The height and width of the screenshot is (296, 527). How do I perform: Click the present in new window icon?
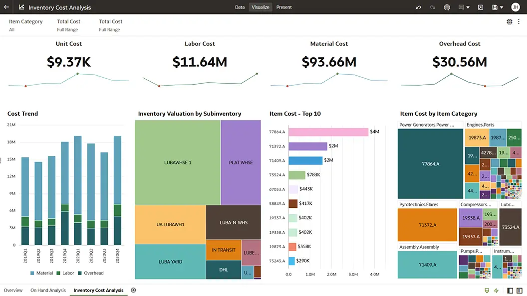pos(481,7)
